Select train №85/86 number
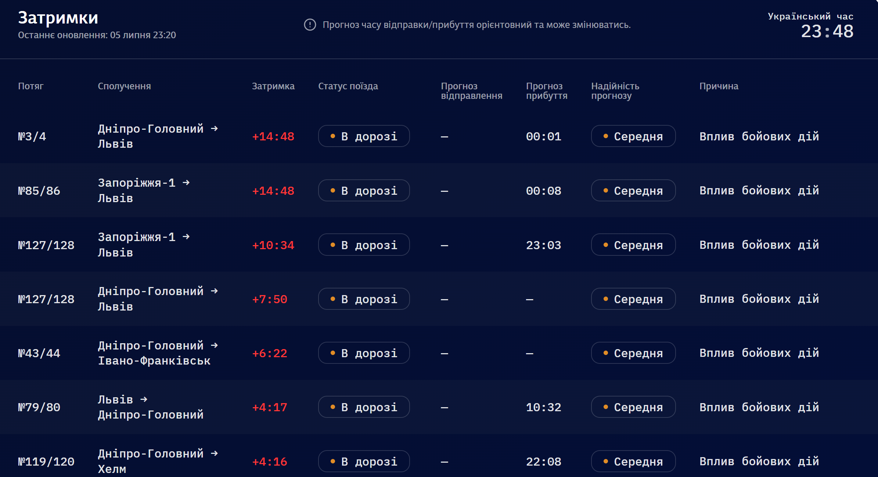 (39, 191)
